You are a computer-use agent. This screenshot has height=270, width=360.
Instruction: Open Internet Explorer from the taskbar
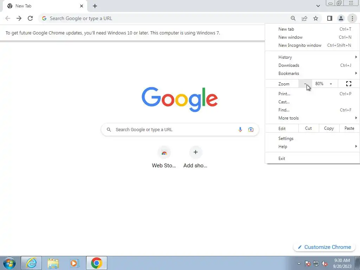[x=31, y=263]
